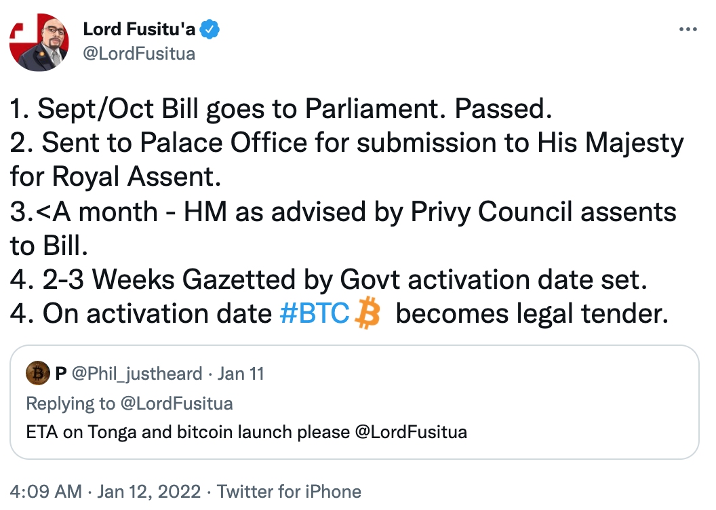Click the @LordFusitua handle under the name
716x510 pixels.
coord(138,54)
